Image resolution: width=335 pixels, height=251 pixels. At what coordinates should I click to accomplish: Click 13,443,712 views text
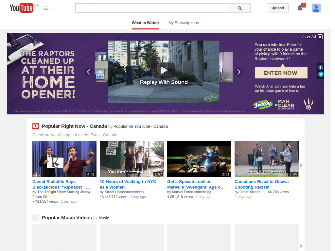[x=114, y=197]
